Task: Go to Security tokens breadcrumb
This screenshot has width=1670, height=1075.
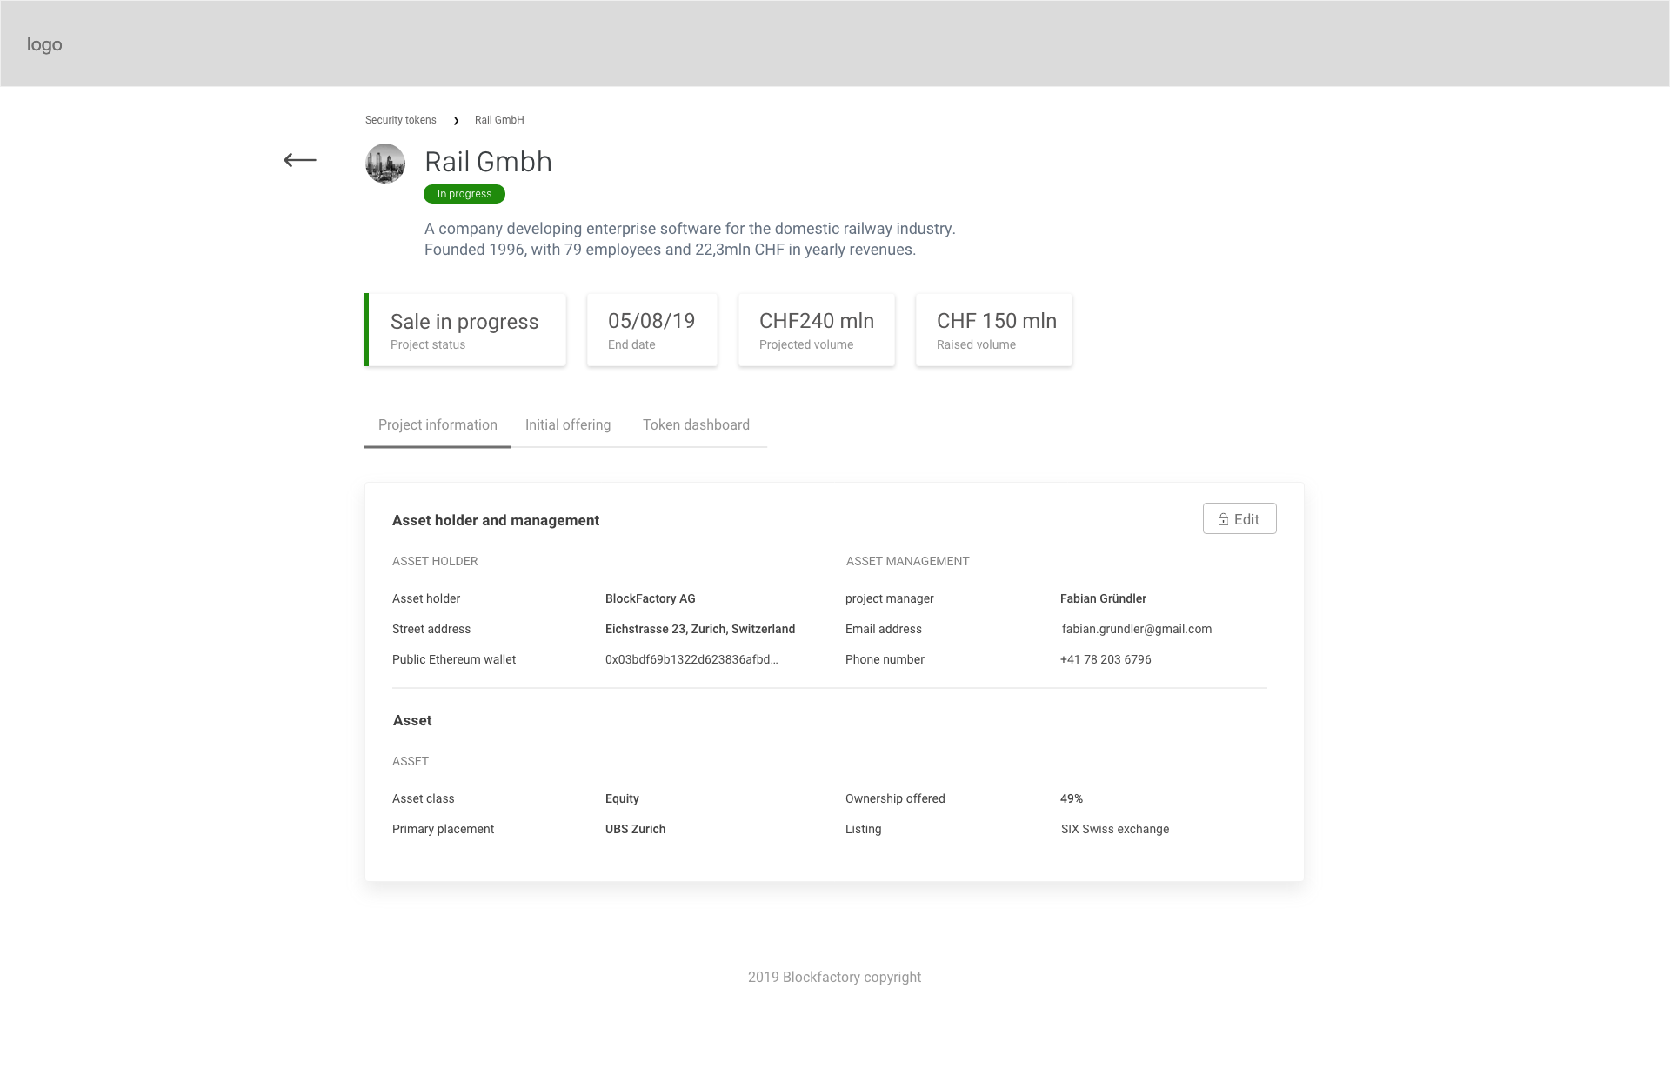Action: tap(401, 120)
